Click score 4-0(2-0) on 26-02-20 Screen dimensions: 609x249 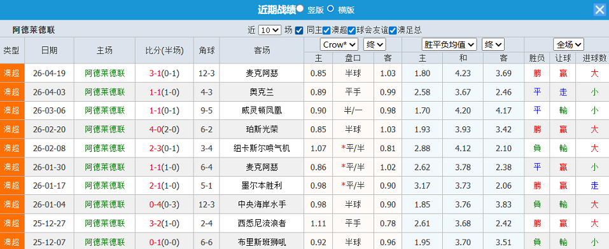pos(164,129)
